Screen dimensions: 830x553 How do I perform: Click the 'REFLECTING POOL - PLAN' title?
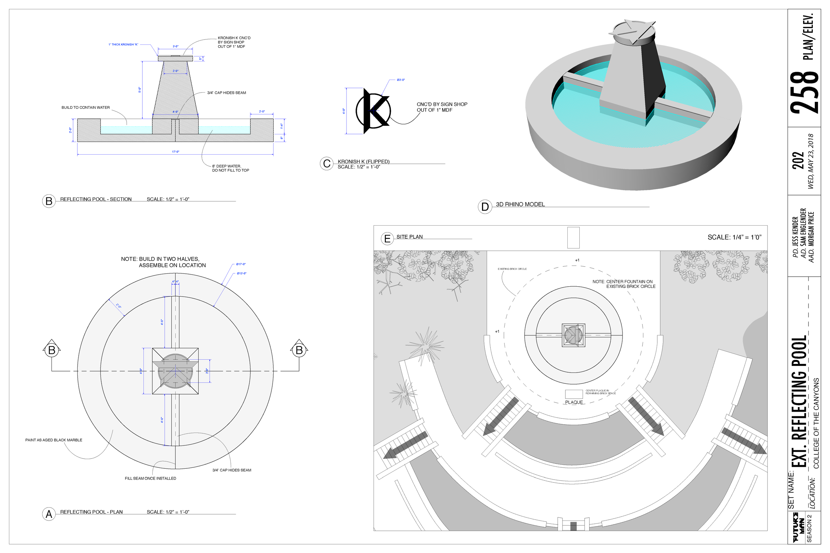(x=91, y=512)
